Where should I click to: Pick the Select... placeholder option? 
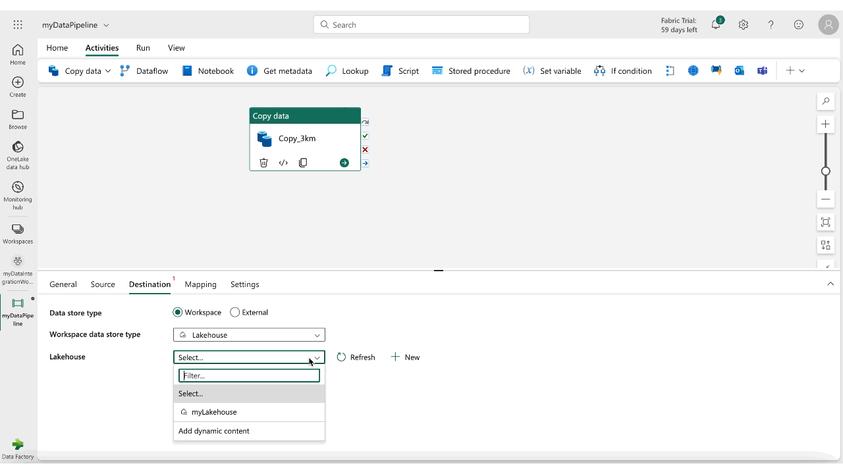pos(249,394)
